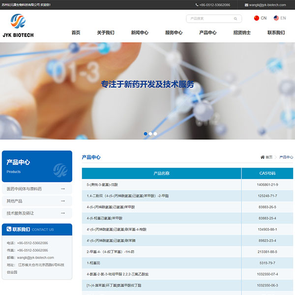Click the phone icon beside 联系我们 sidebar

click(9, 229)
